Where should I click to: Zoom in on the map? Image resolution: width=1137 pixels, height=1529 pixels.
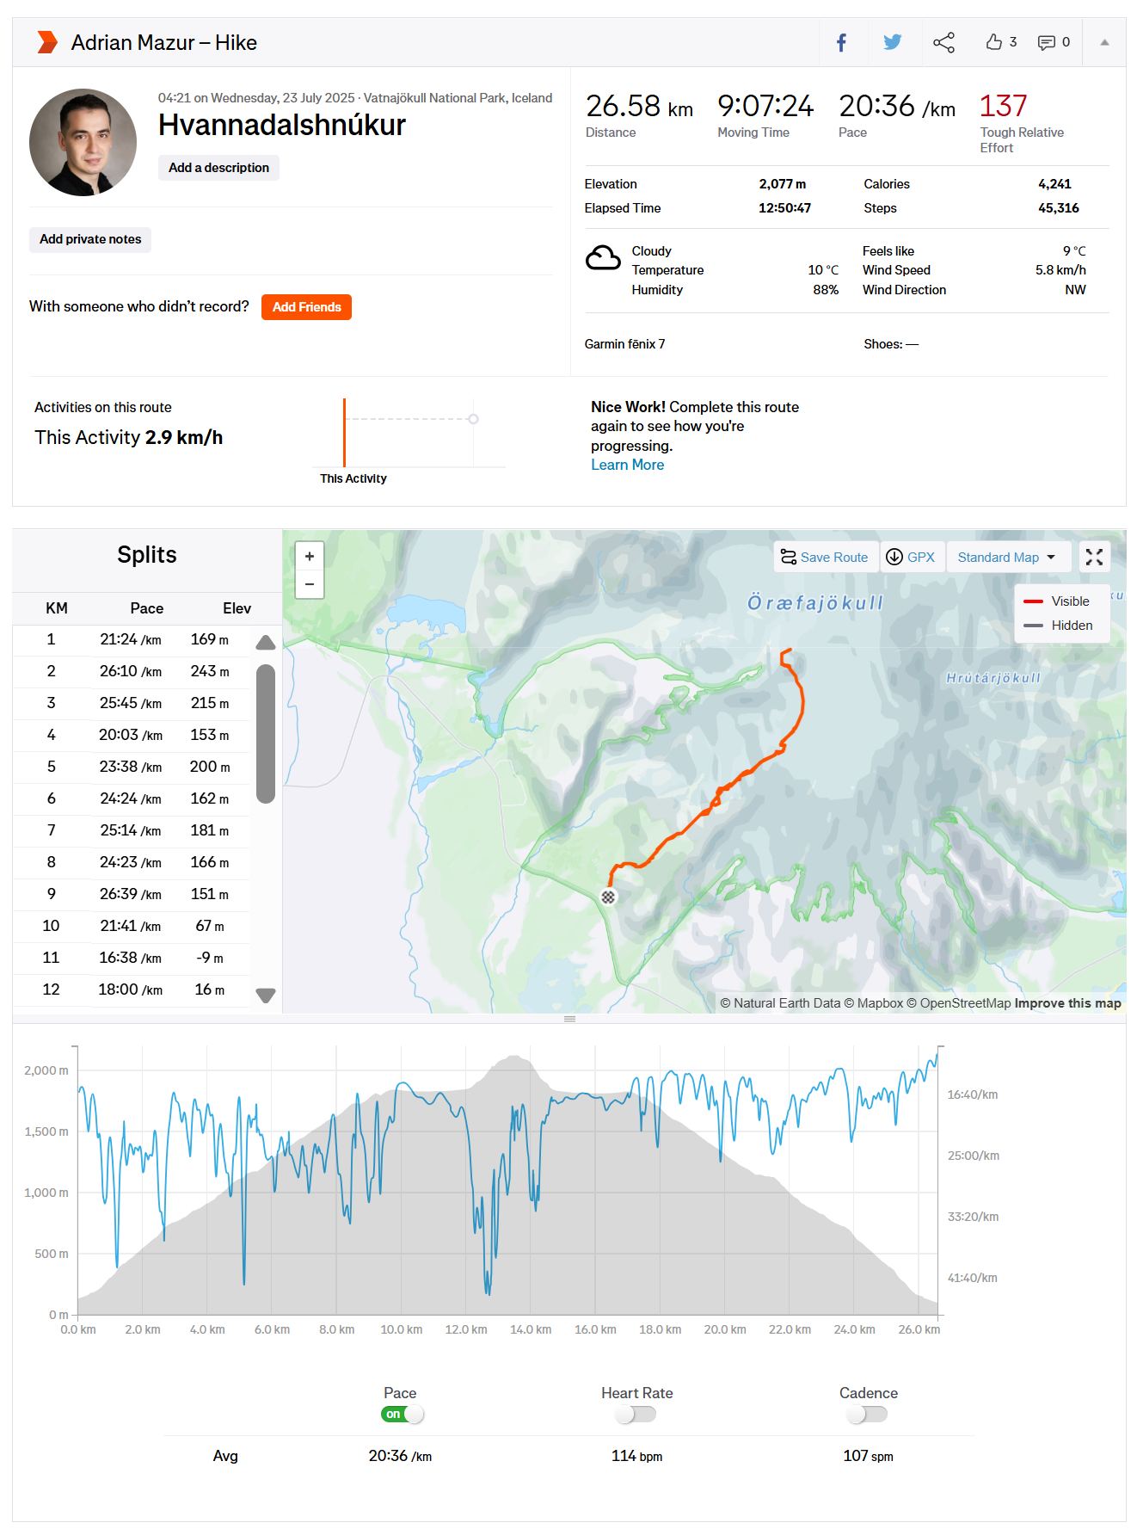coord(310,556)
